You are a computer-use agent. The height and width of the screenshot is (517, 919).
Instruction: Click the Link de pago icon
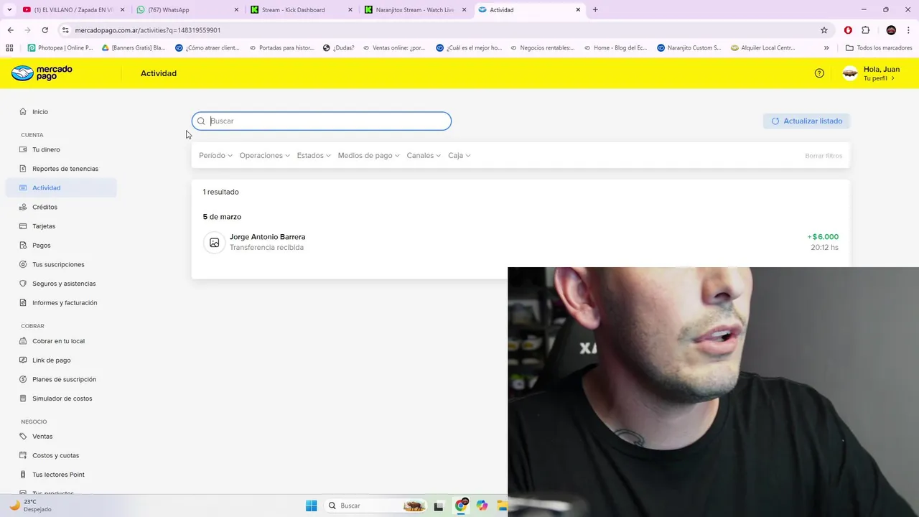24,360
